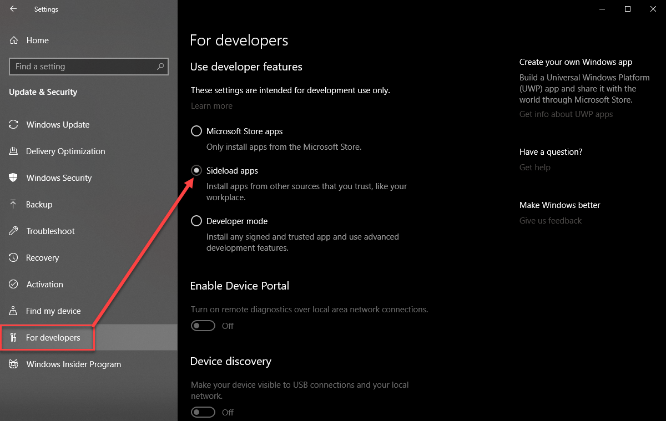This screenshot has height=421, width=666.
Task: Click the Home house icon
Action: click(x=13, y=40)
